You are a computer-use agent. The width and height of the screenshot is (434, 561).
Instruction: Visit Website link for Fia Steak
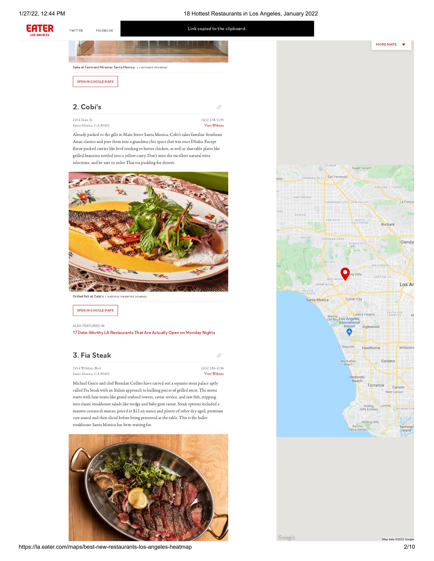(x=214, y=374)
